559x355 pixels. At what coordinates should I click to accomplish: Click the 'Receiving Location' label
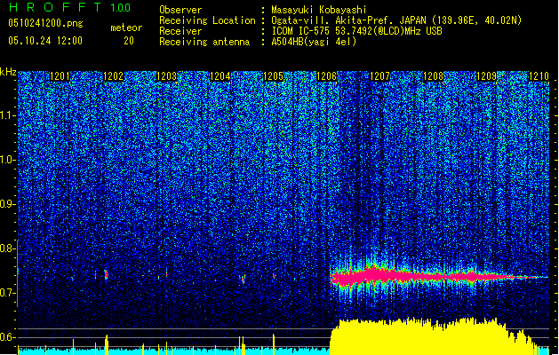tap(207, 20)
